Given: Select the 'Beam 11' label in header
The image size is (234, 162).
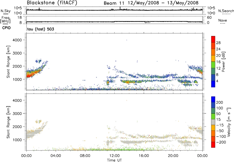Looking at the screenshot, I should tap(114, 3).
